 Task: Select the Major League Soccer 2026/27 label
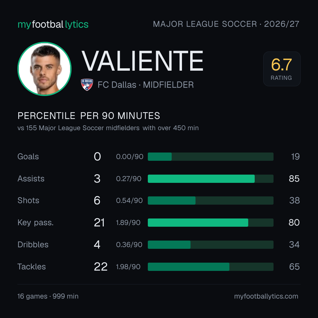coord(226,24)
